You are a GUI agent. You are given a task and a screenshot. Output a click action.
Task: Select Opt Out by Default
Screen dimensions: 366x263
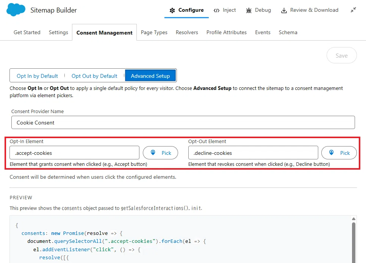pos(95,76)
